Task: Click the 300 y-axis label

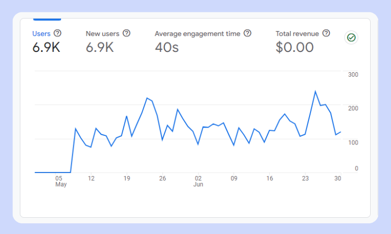Action: [353, 75]
